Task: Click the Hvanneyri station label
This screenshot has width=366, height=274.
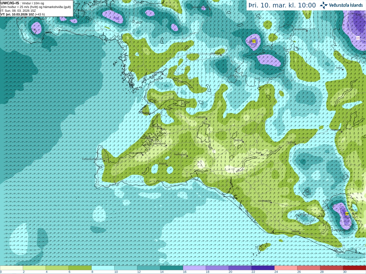Action: click(x=156, y=72)
